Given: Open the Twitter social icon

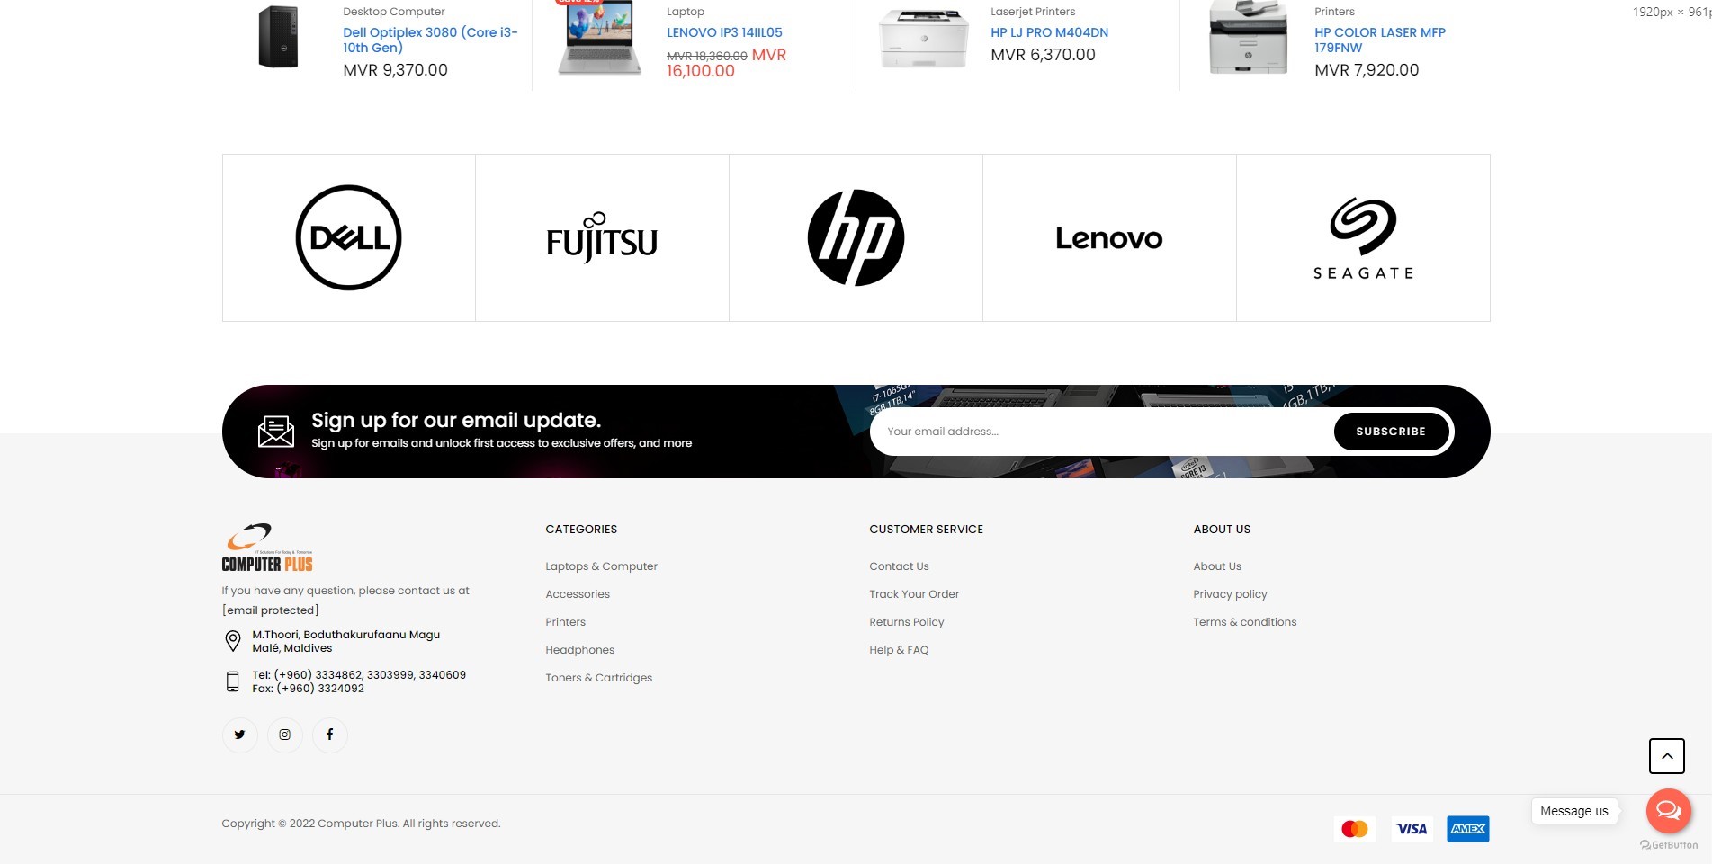Looking at the screenshot, I should [x=239, y=735].
